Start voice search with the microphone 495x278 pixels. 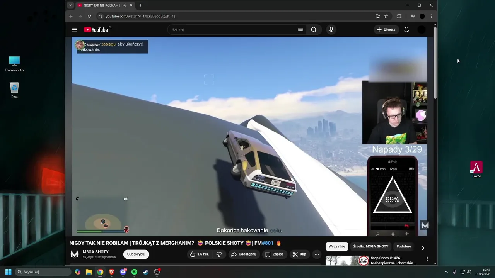(x=331, y=30)
